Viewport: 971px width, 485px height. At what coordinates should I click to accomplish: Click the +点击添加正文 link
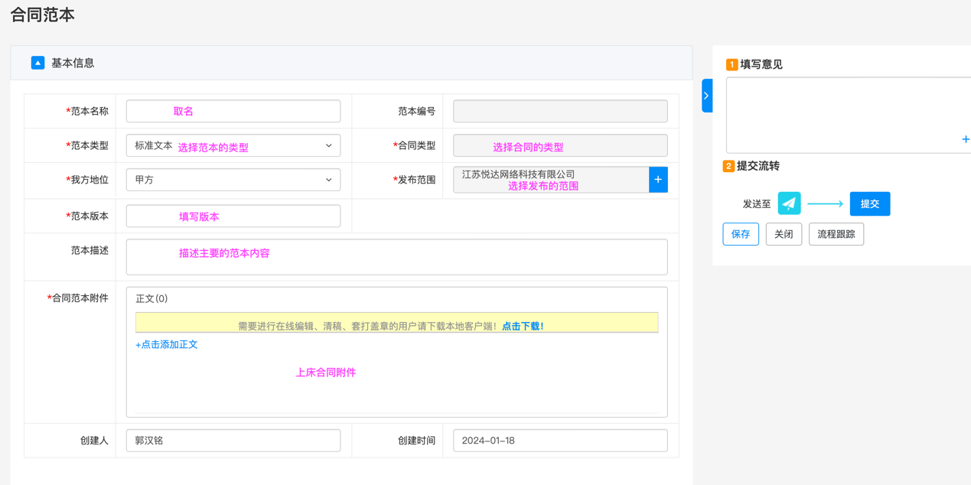tap(167, 345)
